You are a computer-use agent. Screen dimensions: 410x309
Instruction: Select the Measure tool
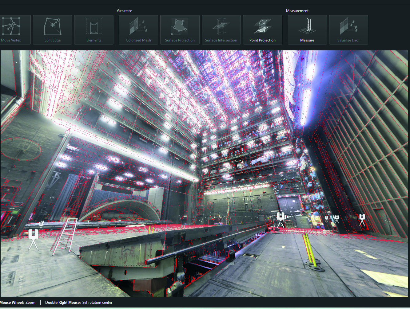tap(307, 30)
